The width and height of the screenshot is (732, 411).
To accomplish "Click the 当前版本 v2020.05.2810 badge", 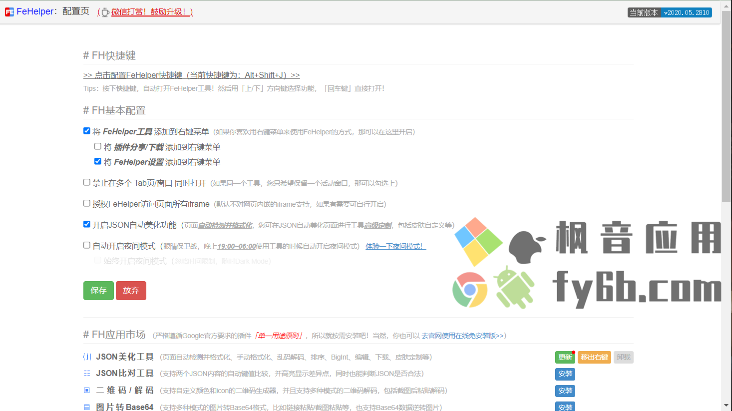I will 670,12.
